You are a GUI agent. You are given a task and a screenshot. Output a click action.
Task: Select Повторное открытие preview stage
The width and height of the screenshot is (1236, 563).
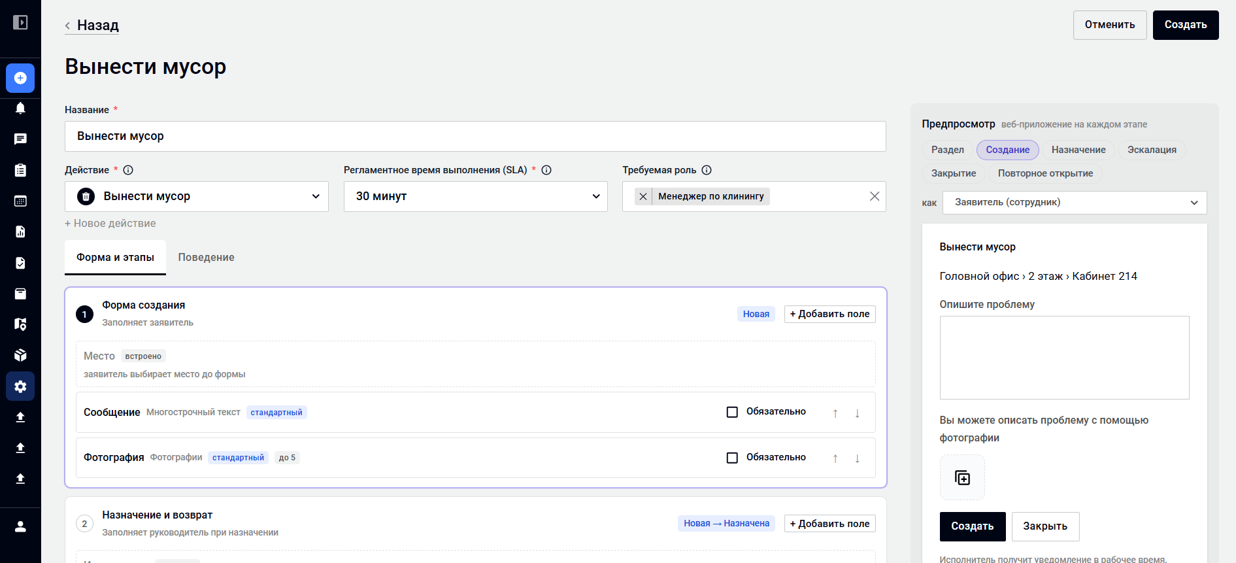1045,173
